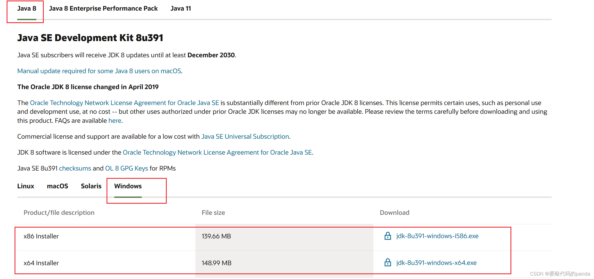Click the bold 'December 2030' text
The height and width of the screenshot is (279, 594).
(211, 55)
